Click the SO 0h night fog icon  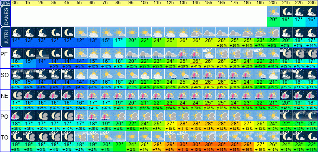pyautogui.click(x=17, y=74)
